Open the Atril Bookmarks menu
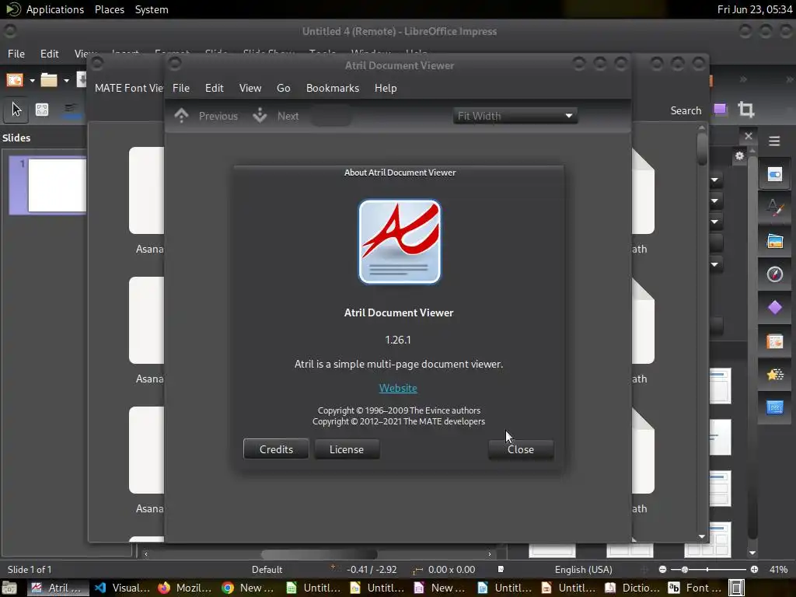The image size is (796, 597). 333,88
